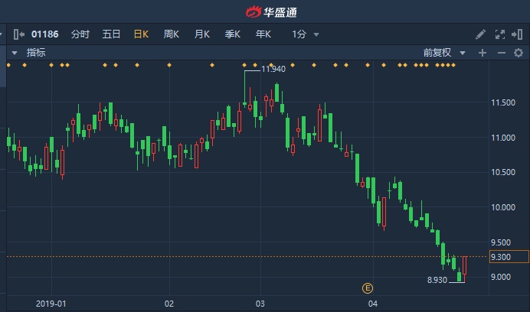
Task: Expand the 指标 indicators menu
Action: tap(29, 53)
